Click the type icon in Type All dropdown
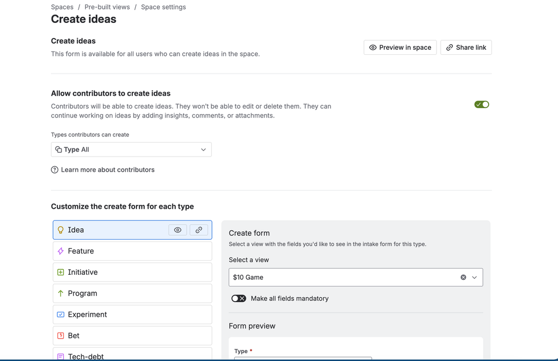Image resolution: width=558 pixels, height=361 pixels. (x=58, y=149)
